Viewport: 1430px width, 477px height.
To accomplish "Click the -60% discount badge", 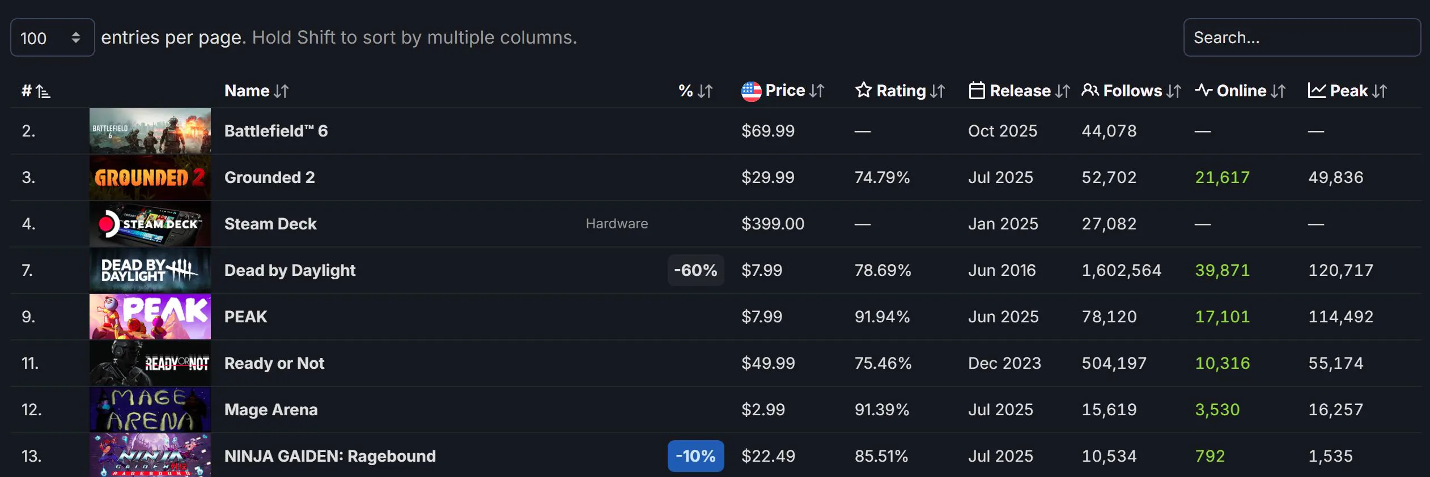I will pyautogui.click(x=695, y=270).
